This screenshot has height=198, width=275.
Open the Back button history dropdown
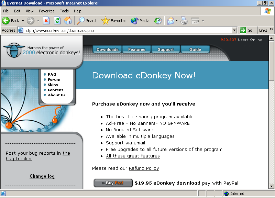23,21
